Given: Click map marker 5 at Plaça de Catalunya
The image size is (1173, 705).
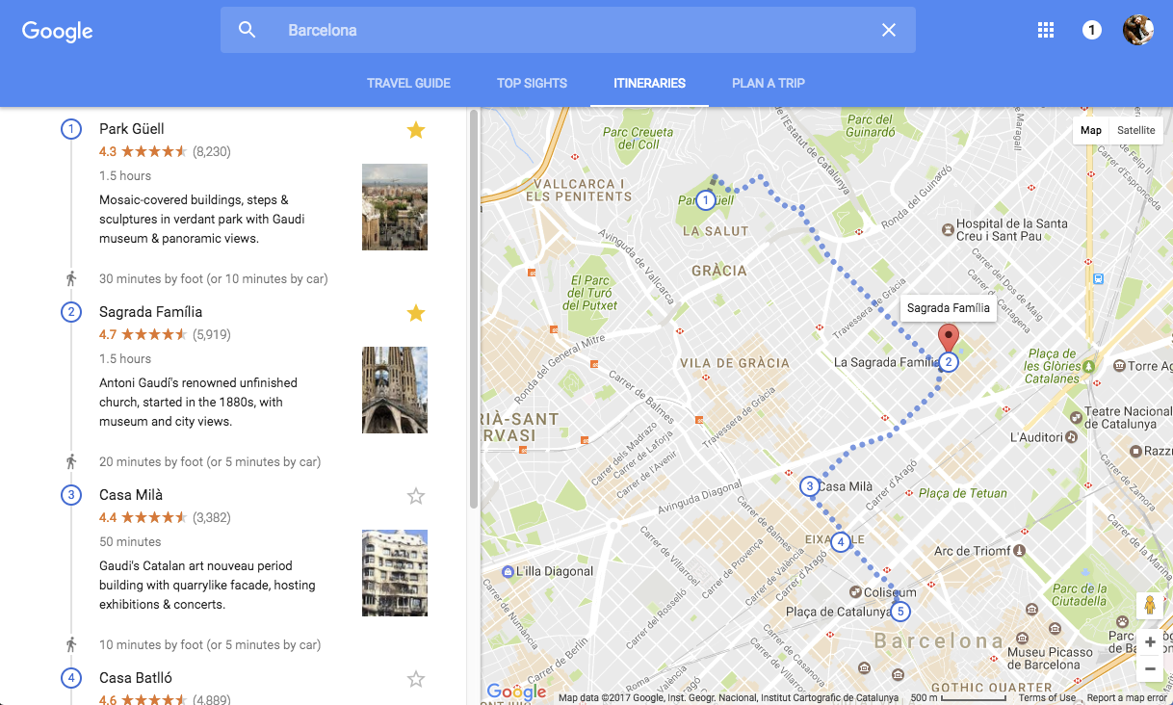Looking at the screenshot, I should 900,612.
